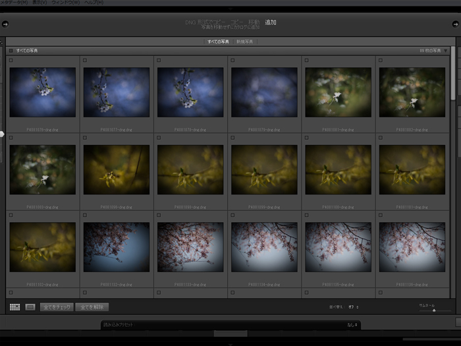Click the source arrow icon at top left
The width and height of the screenshot is (461, 346).
(x=5, y=24)
